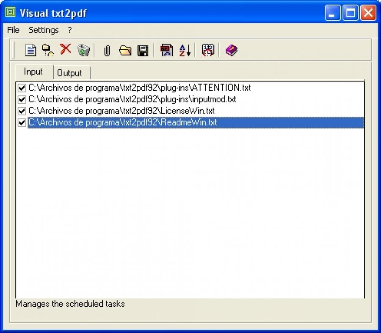Click the 'Manages the scheduled tasks' status text
This screenshot has height=333, width=381.
(70, 304)
